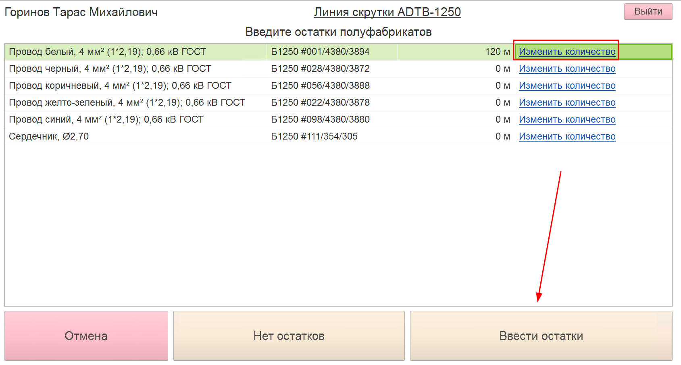
Task: Open the Линия скрутки ADTB-1250 heading link
Action: pyautogui.click(x=387, y=12)
